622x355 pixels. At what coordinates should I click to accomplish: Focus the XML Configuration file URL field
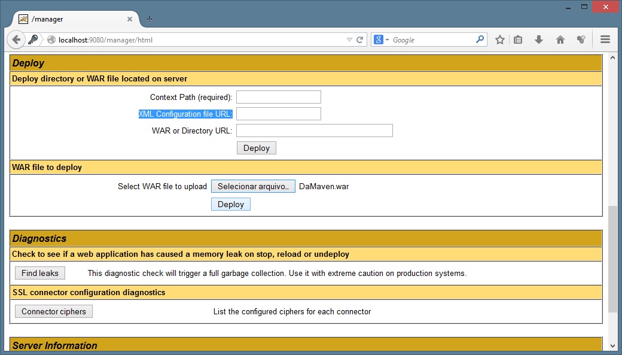(278, 114)
